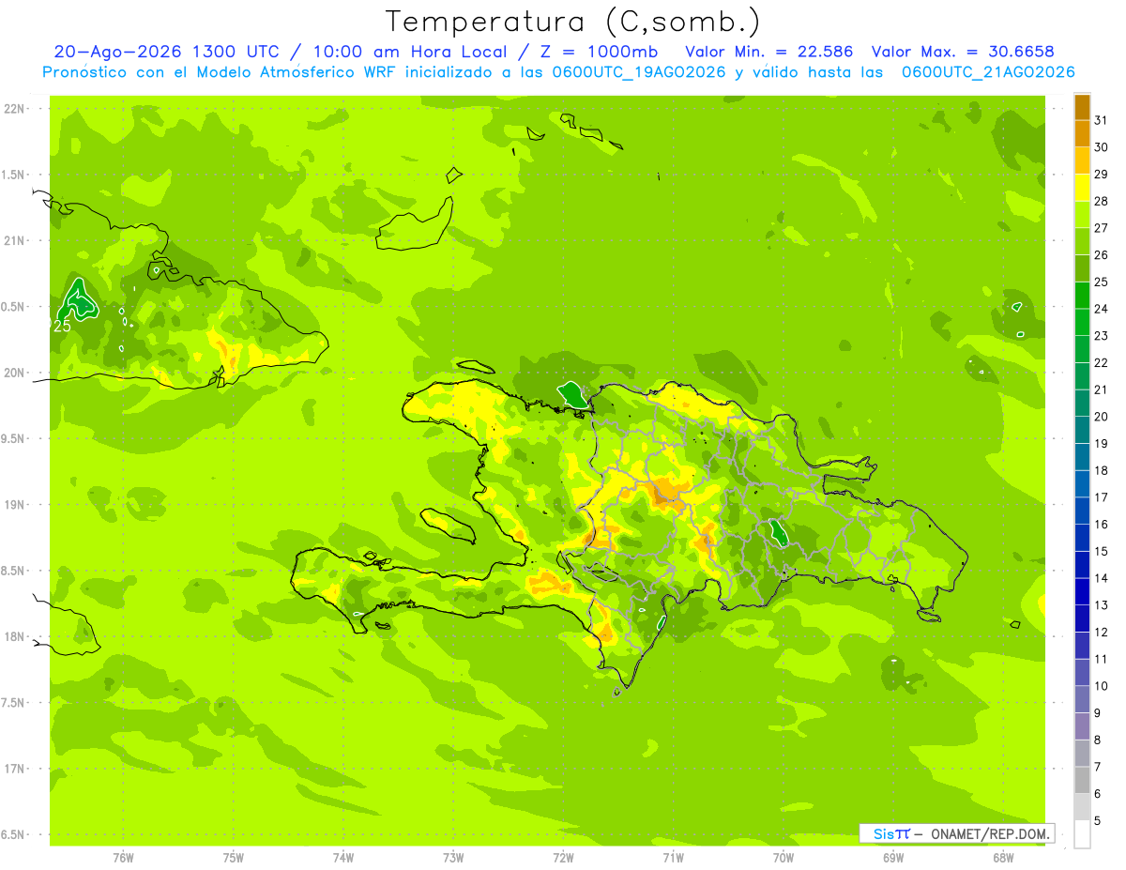Viewport: 1126px width, 870px height.
Task: Pick the gray legend swatch between 6 and 7
Action: click(1082, 780)
